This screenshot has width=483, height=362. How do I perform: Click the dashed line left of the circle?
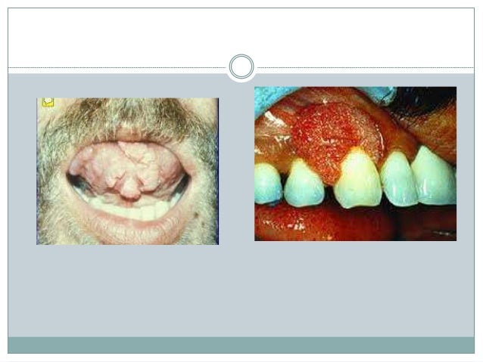117,68
